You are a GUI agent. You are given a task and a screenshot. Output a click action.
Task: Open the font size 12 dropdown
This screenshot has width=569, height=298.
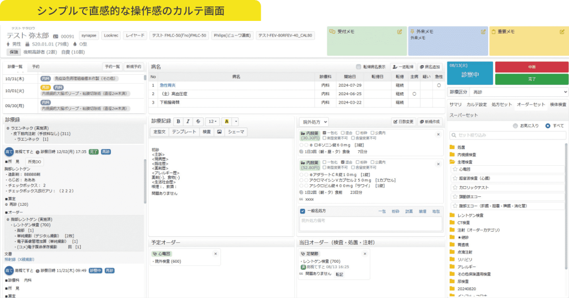[x=213, y=121]
